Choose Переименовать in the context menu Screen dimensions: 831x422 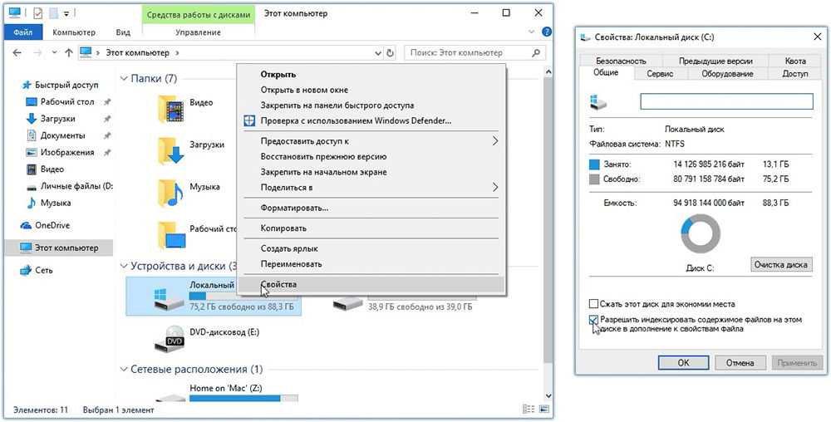pyautogui.click(x=371, y=263)
